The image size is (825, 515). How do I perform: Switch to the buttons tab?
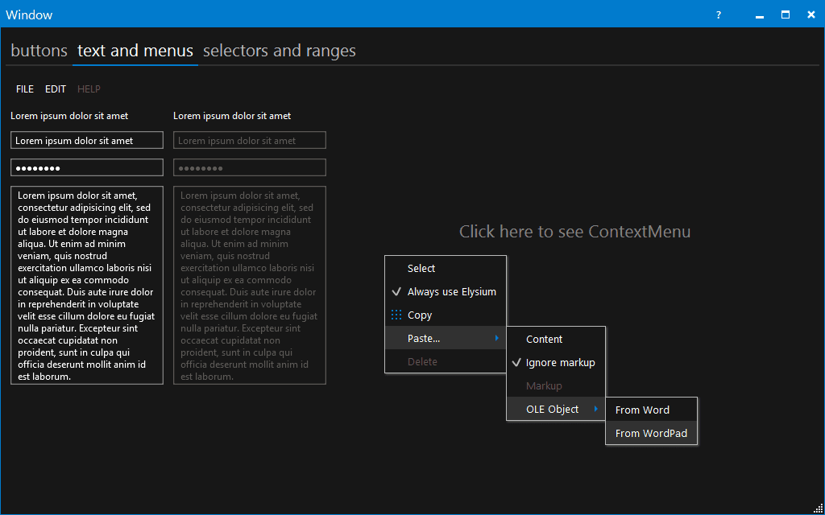(x=39, y=51)
